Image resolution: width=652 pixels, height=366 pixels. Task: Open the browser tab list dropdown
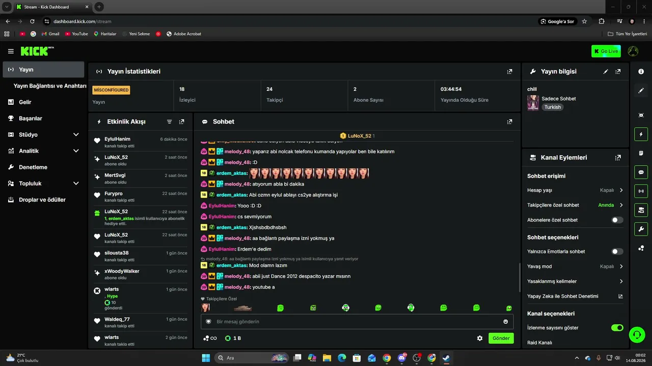[7, 7]
